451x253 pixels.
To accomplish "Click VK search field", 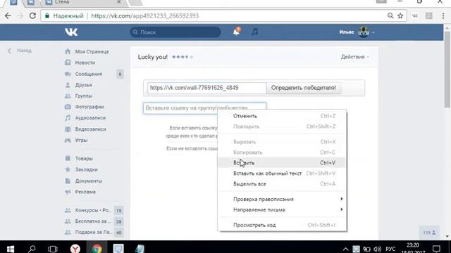I will pyautogui.click(x=175, y=32).
